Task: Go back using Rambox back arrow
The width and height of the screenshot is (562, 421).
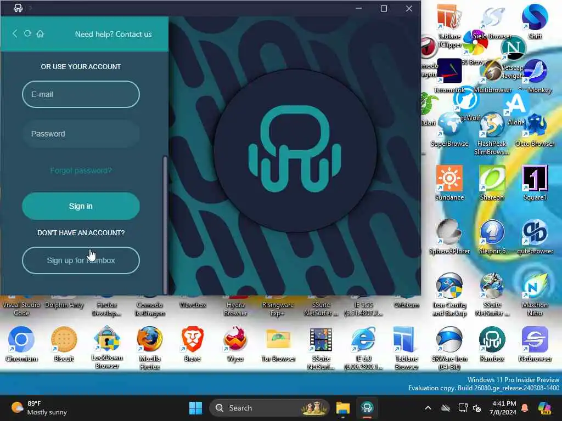Action: [15, 33]
